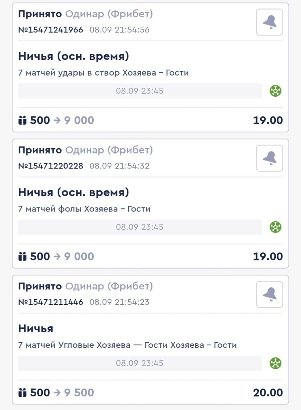The height and width of the screenshot is (410, 301).
Task: Click gift freebet icon in second bet
Action: tap(23, 256)
